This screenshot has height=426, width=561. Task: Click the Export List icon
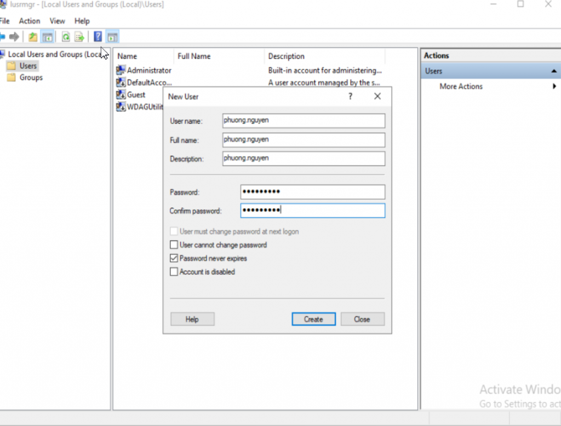pyautogui.click(x=79, y=37)
